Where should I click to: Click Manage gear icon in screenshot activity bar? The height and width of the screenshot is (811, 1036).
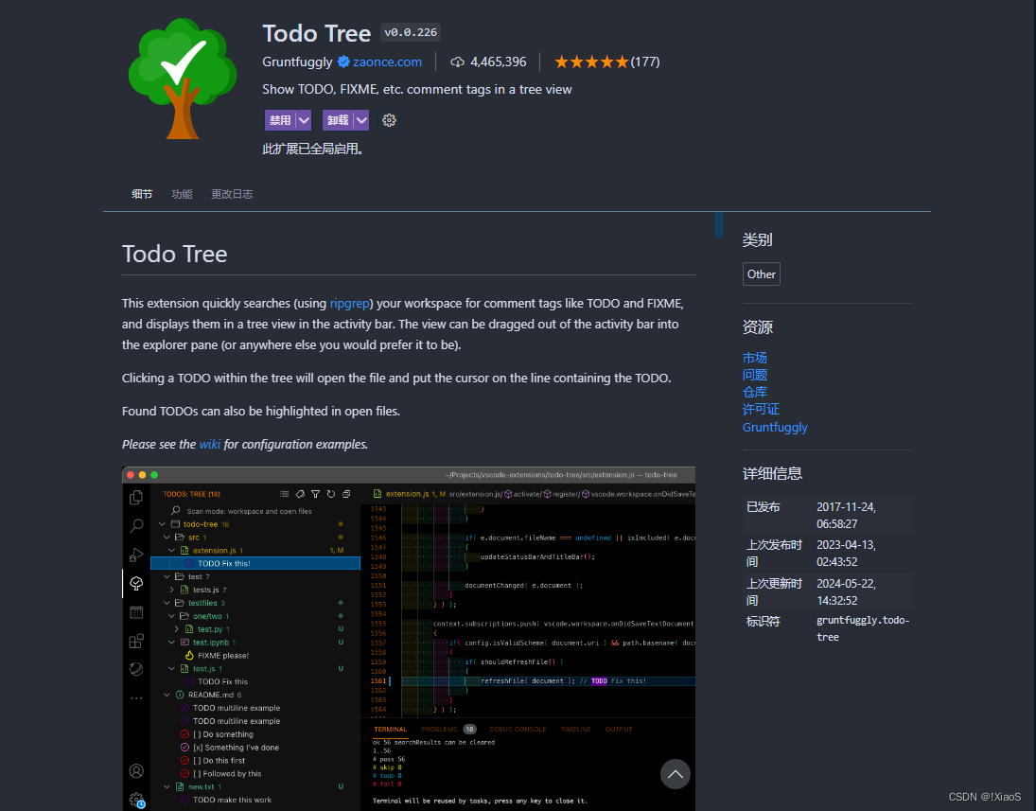click(x=137, y=800)
